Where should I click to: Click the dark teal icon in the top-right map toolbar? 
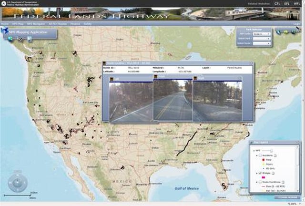[294, 32]
